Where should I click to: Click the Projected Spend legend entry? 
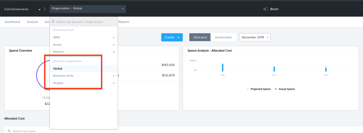259,89
